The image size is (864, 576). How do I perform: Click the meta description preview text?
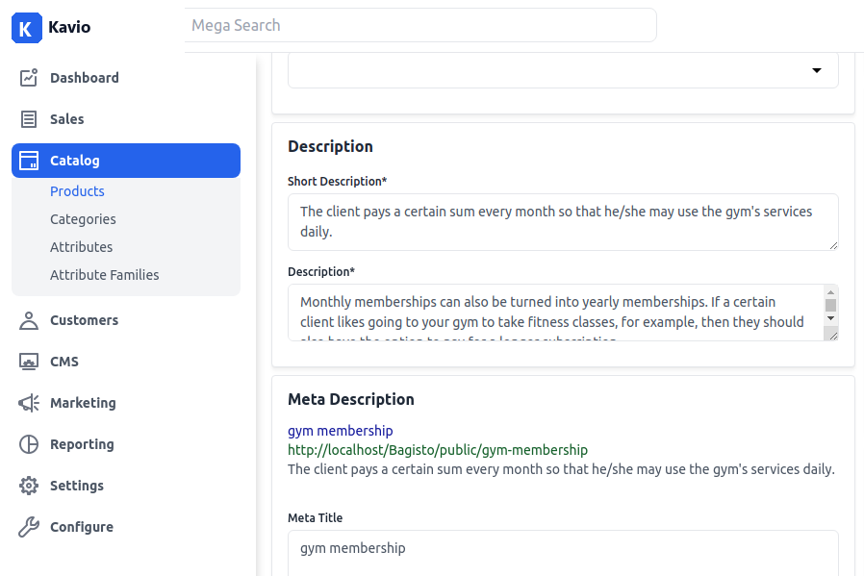pyautogui.click(x=562, y=469)
